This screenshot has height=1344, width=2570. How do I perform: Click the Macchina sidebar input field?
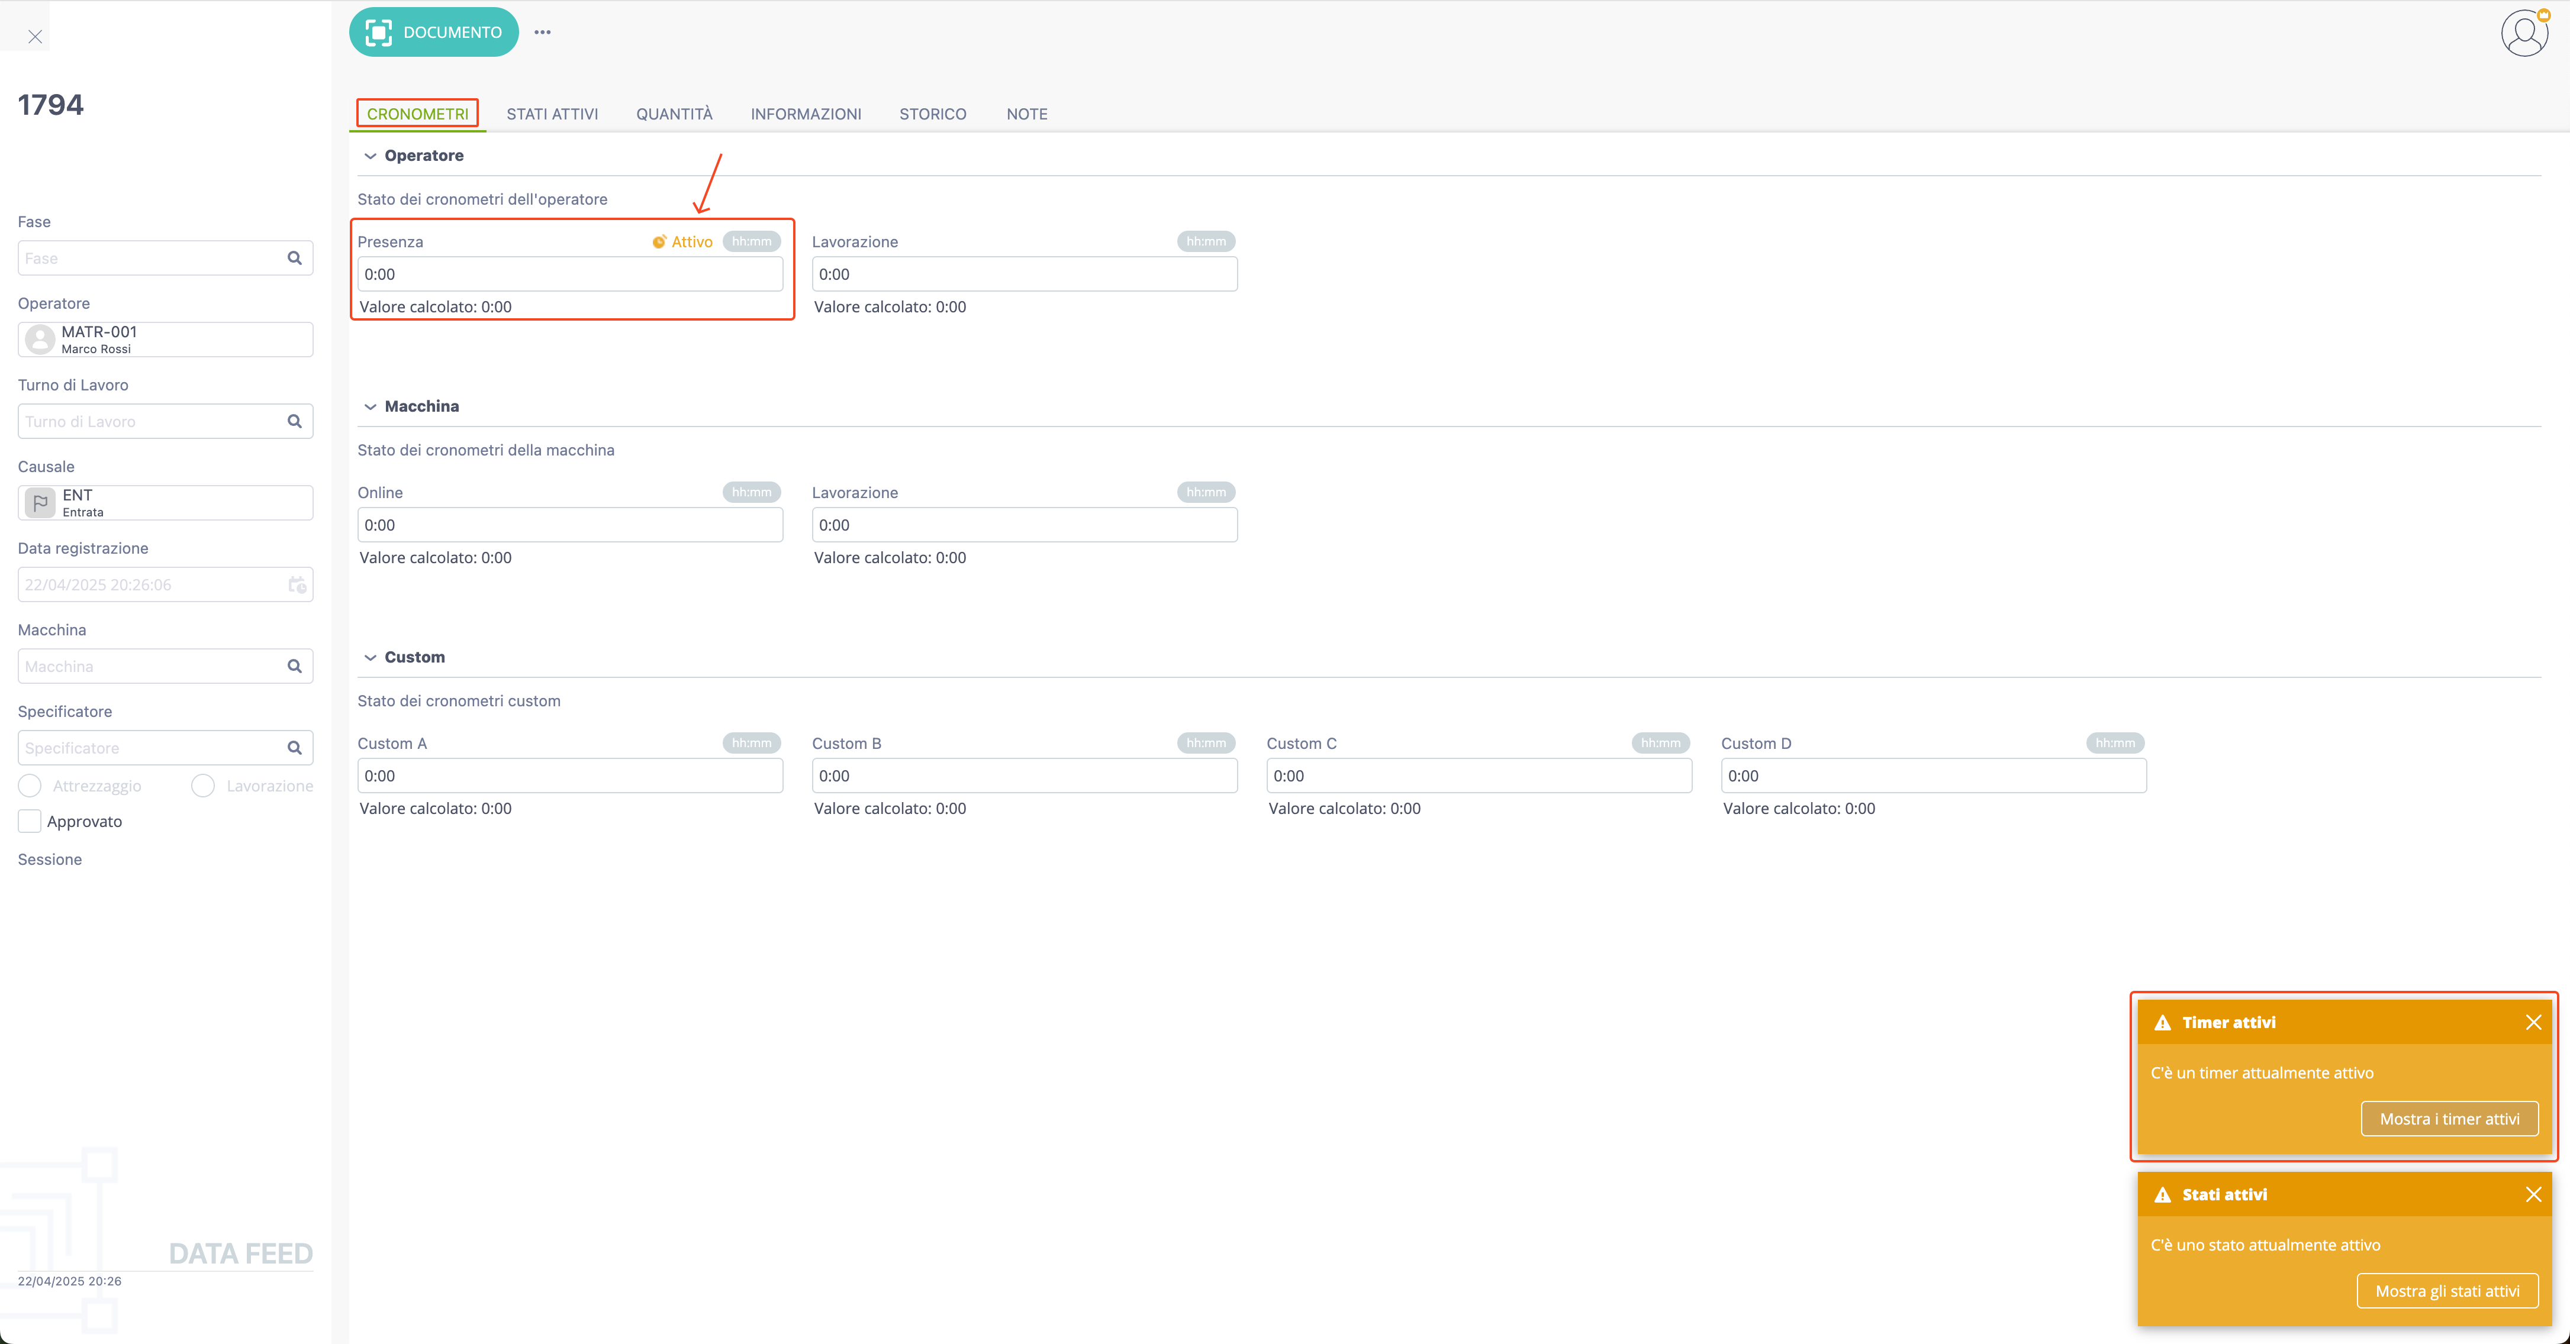tap(166, 666)
